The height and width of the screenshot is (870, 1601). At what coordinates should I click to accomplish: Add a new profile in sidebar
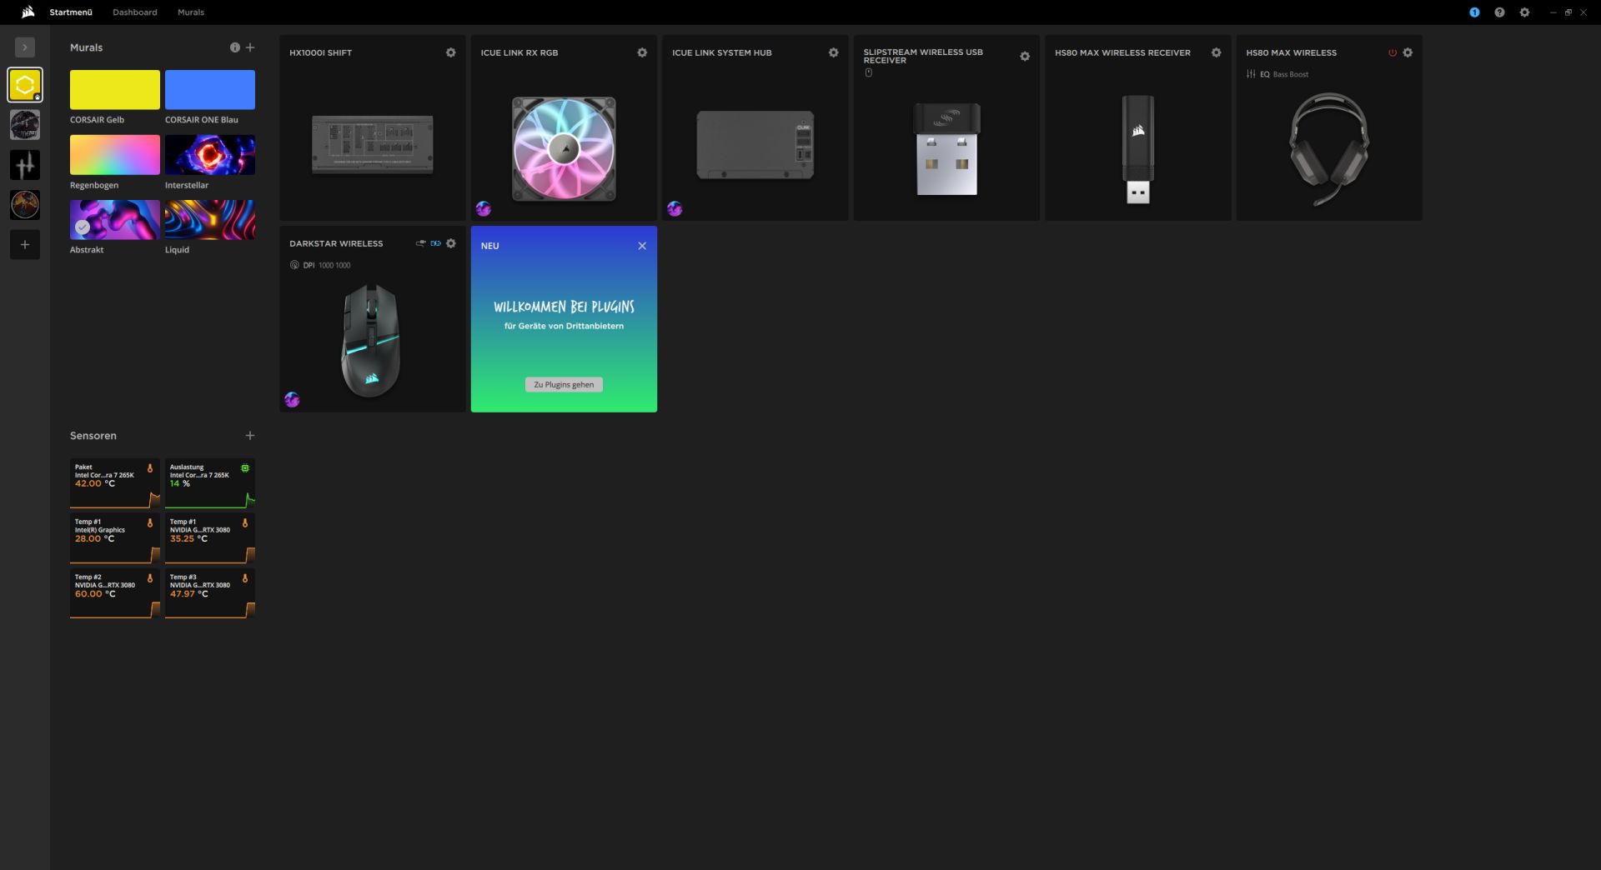coord(25,245)
